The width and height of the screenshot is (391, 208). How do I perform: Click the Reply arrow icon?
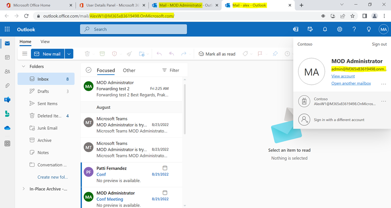point(159,54)
